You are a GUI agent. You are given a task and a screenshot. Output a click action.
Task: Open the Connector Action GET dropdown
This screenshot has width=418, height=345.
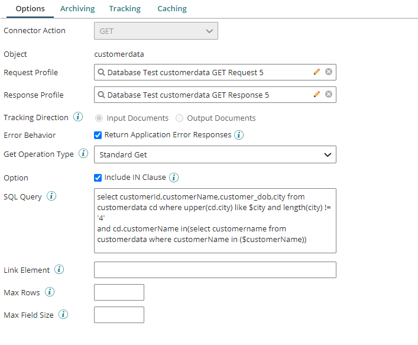tap(156, 31)
